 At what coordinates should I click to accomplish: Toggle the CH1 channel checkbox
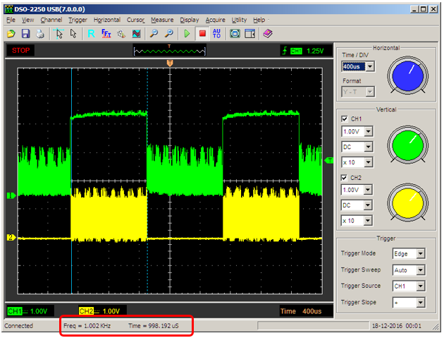(345, 119)
